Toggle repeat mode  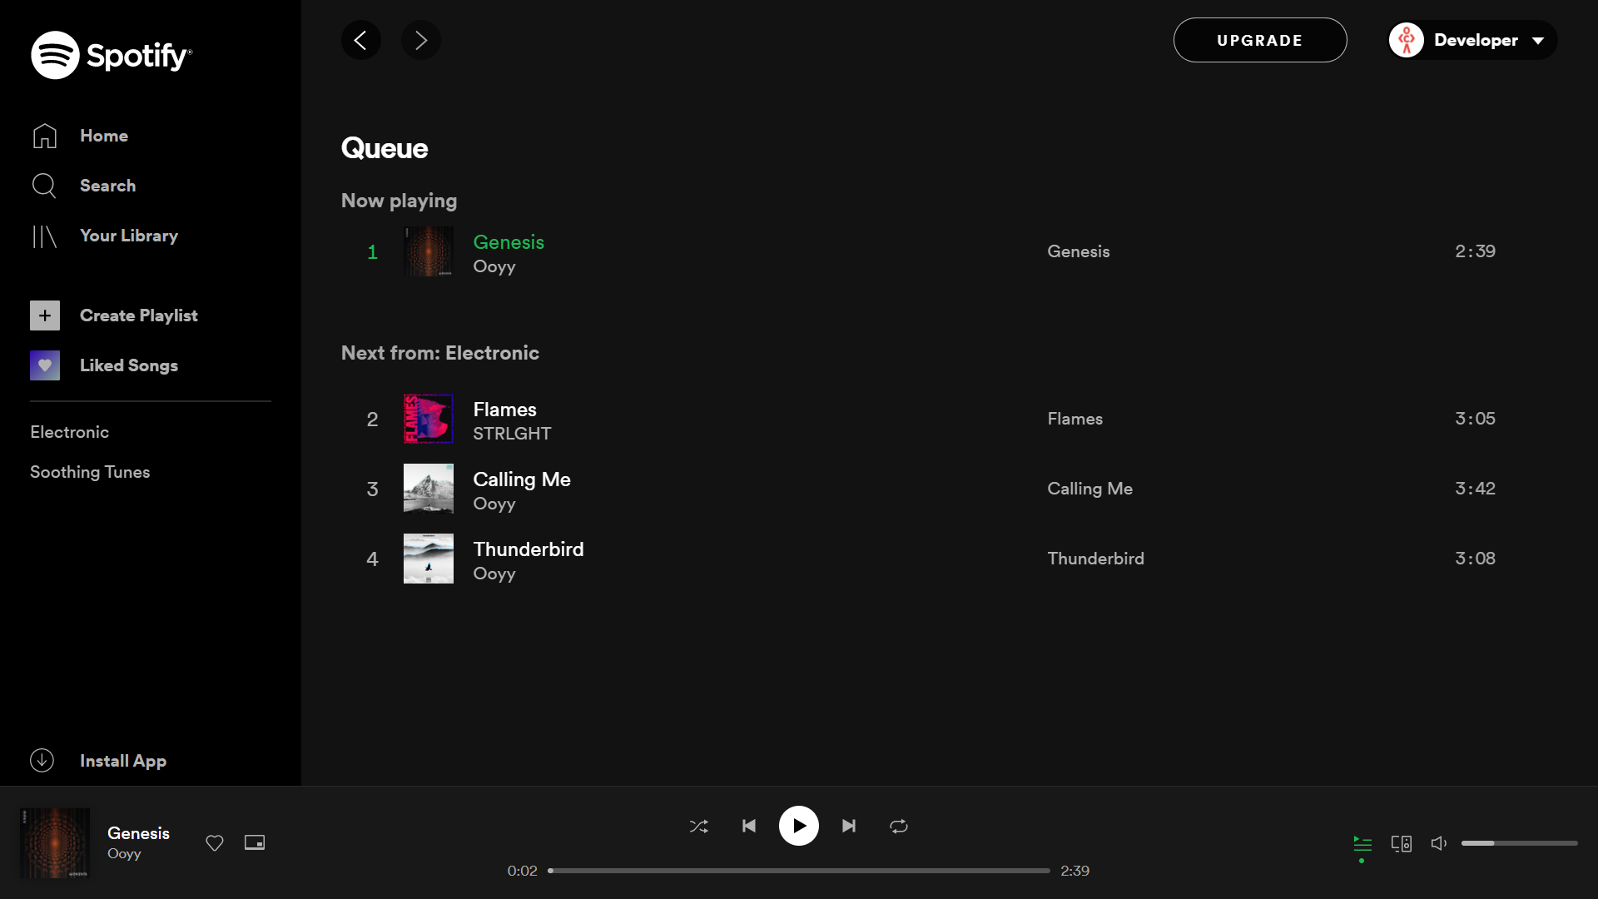(x=899, y=826)
